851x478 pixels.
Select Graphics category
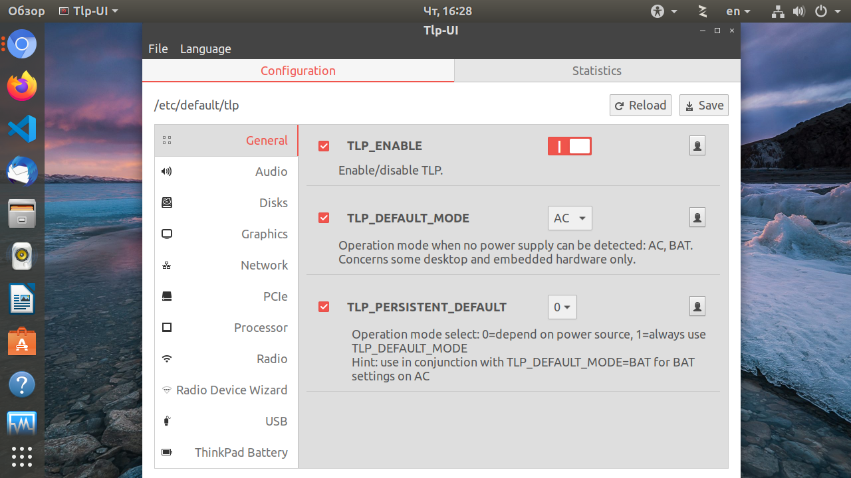click(226, 234)
